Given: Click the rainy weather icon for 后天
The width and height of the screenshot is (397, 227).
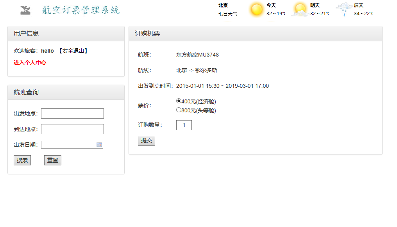Looking at the screenshot, I should point(344,10).
